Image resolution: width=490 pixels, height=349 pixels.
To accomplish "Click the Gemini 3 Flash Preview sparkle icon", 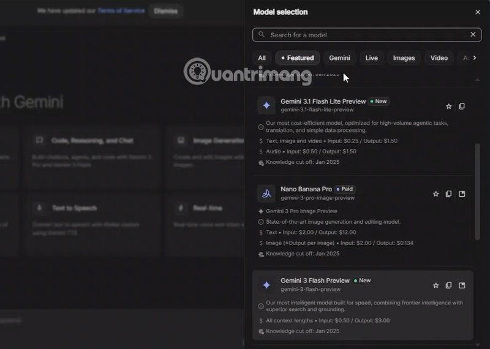I will point(266,285).
